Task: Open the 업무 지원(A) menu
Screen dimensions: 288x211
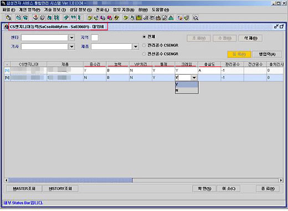Action: (x=124, y=10)
